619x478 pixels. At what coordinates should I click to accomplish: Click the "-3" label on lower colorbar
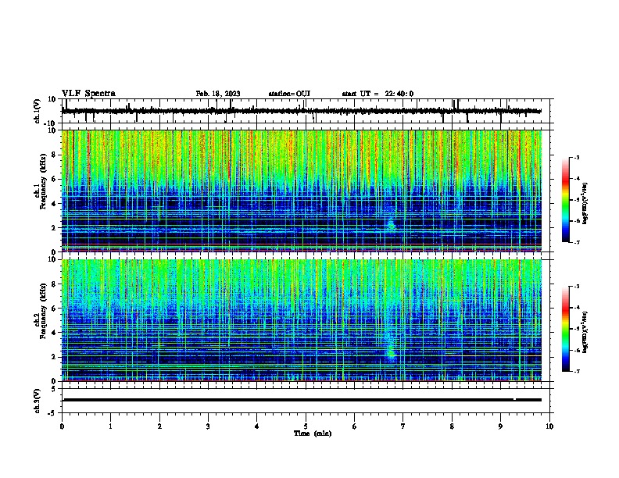coord(576,287)
